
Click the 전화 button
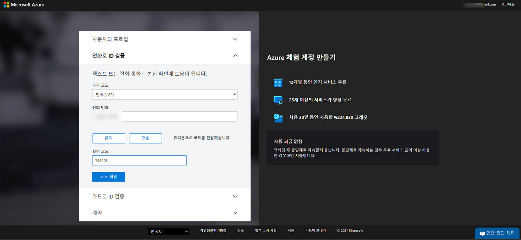pyautogui.click(x=145, y=138)
